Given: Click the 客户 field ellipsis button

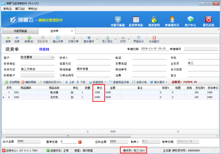Looking at the screenshot, I should tap(53, 57).
